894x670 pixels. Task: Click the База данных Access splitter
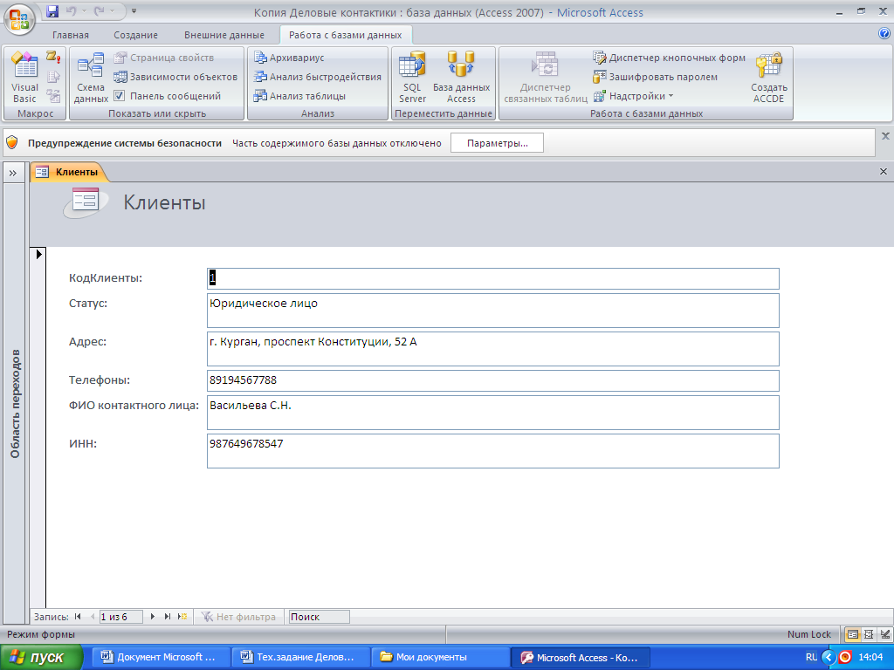click(461, 78)
